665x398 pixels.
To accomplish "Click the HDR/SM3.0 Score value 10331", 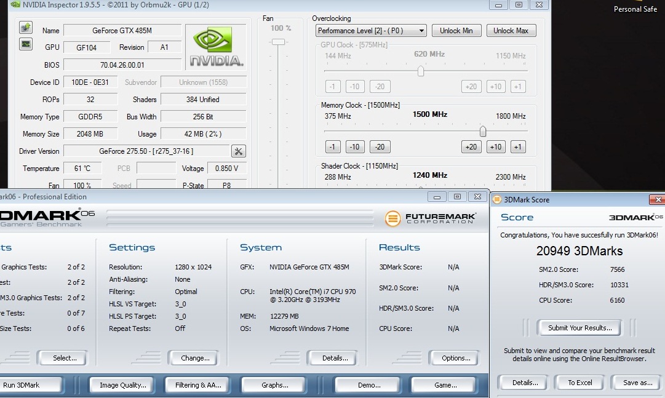I will 619,285.
